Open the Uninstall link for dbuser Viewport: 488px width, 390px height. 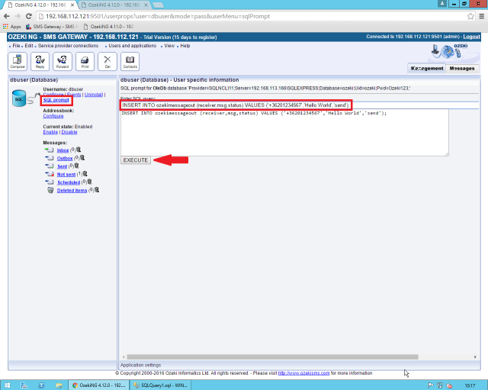tap(94, 95)
